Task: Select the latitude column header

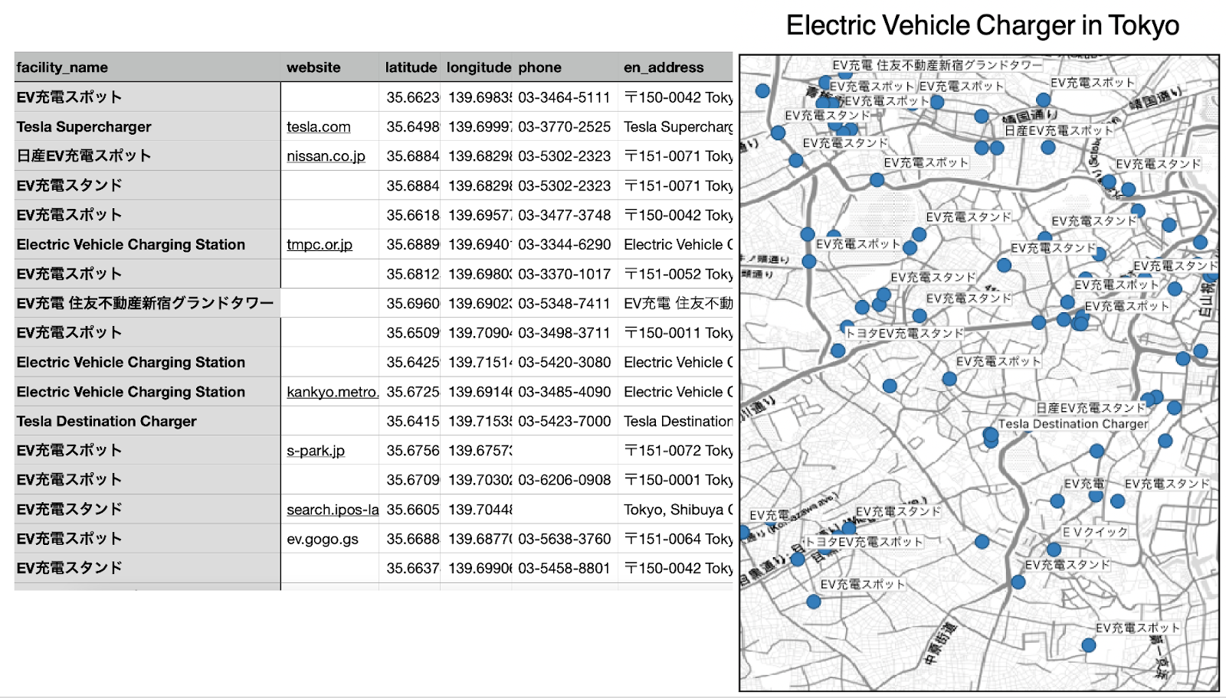Action: tap(411, 67)
